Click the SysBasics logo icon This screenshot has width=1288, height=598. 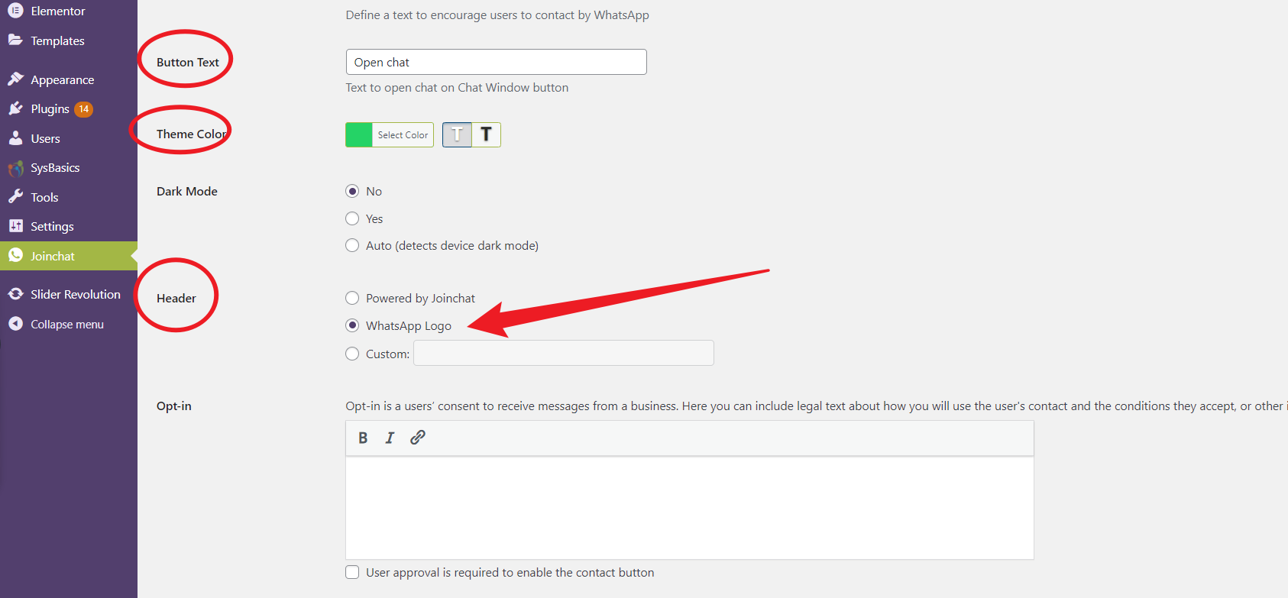[x=15, y=168]
